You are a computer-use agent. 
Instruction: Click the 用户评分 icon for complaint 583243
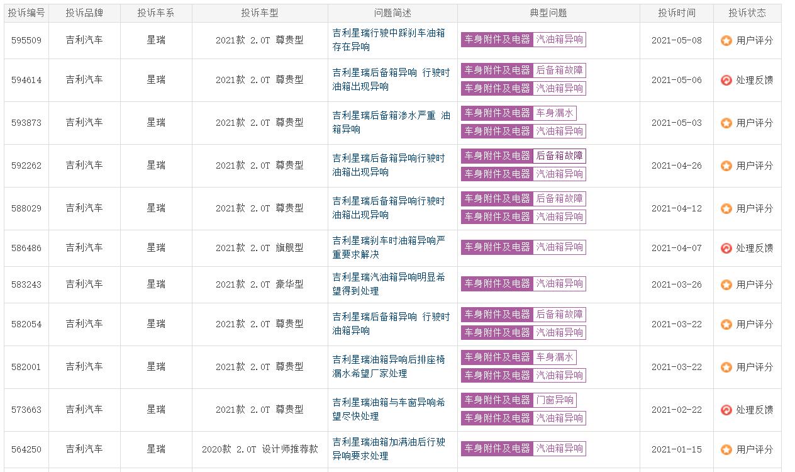726,284
